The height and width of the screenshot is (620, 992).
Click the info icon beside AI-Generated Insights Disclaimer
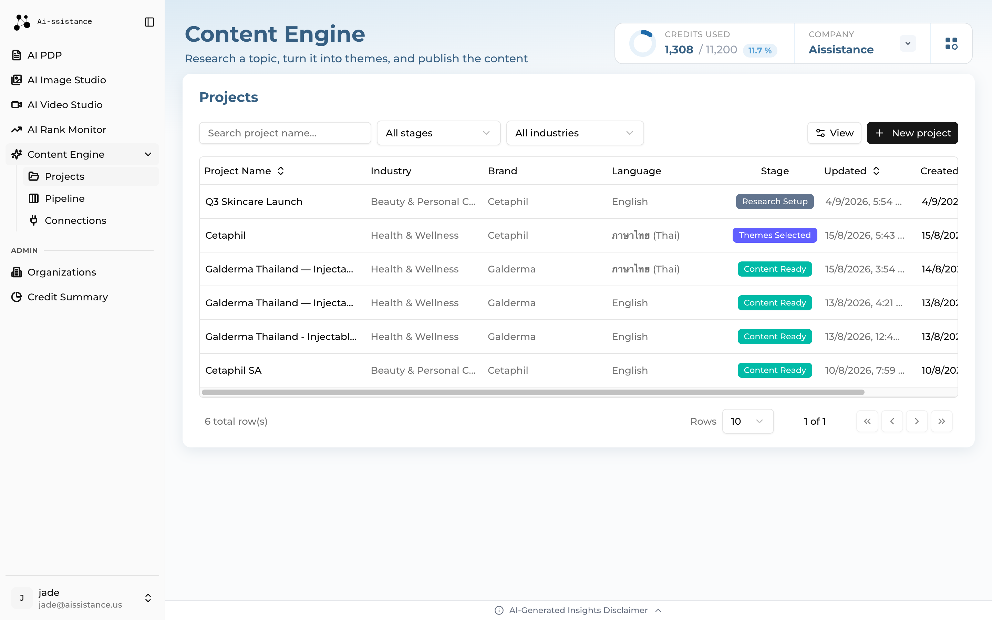(499, 610)
